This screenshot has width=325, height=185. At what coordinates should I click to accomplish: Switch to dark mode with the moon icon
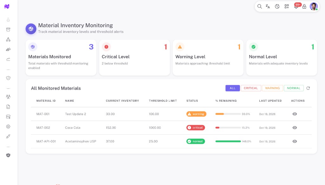click(277, 6)
